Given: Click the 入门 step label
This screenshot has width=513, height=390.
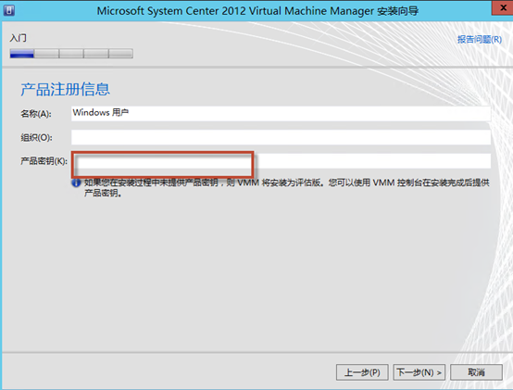Looking at the screenshot, I should coord(18,38).
